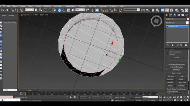Click Create Shape From Selection button

click(x=176, y=89)
